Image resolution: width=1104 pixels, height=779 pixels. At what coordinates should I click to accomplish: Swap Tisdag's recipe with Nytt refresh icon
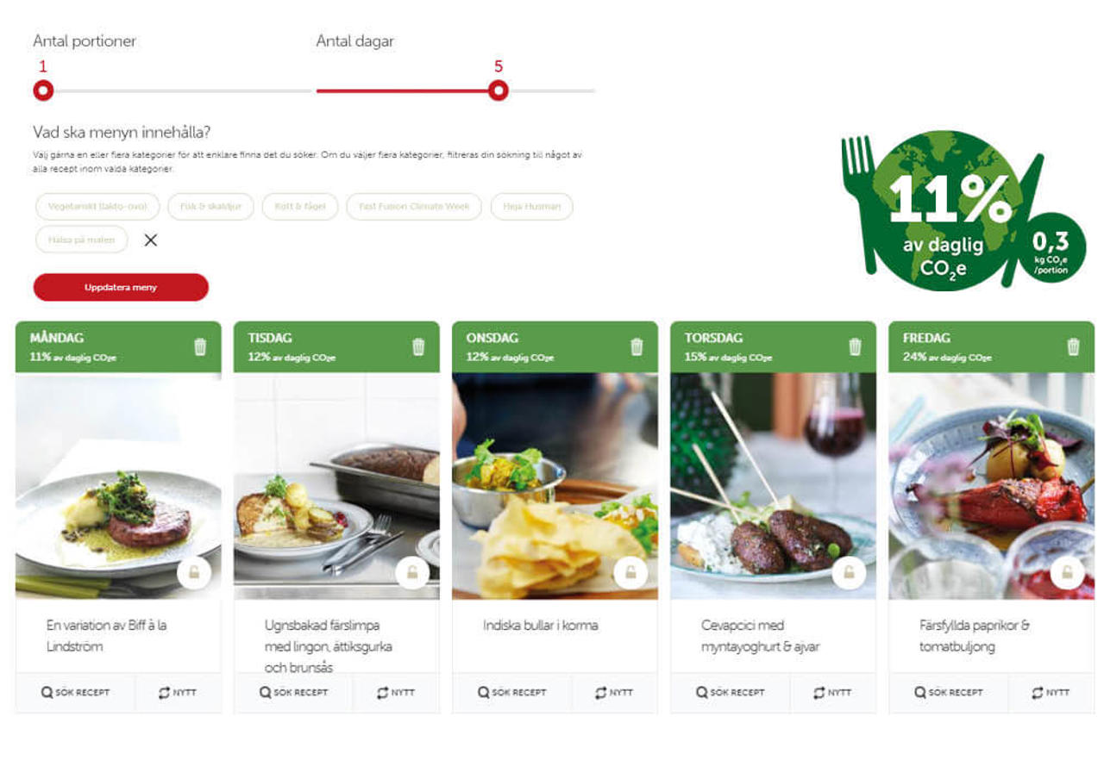396,692
